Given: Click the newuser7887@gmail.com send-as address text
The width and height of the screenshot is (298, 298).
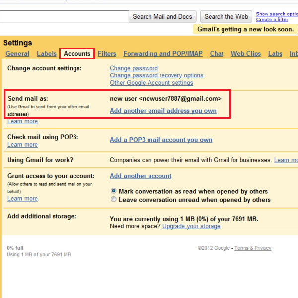Looking at the screenshot, I should pos(180,99).
